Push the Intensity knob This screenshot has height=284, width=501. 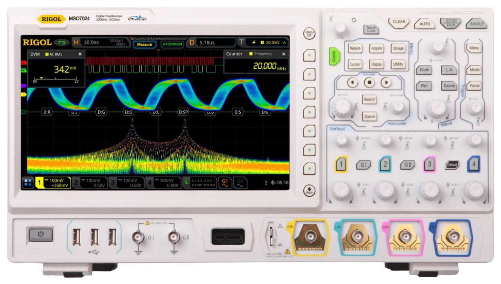click(x=341, y=29)
